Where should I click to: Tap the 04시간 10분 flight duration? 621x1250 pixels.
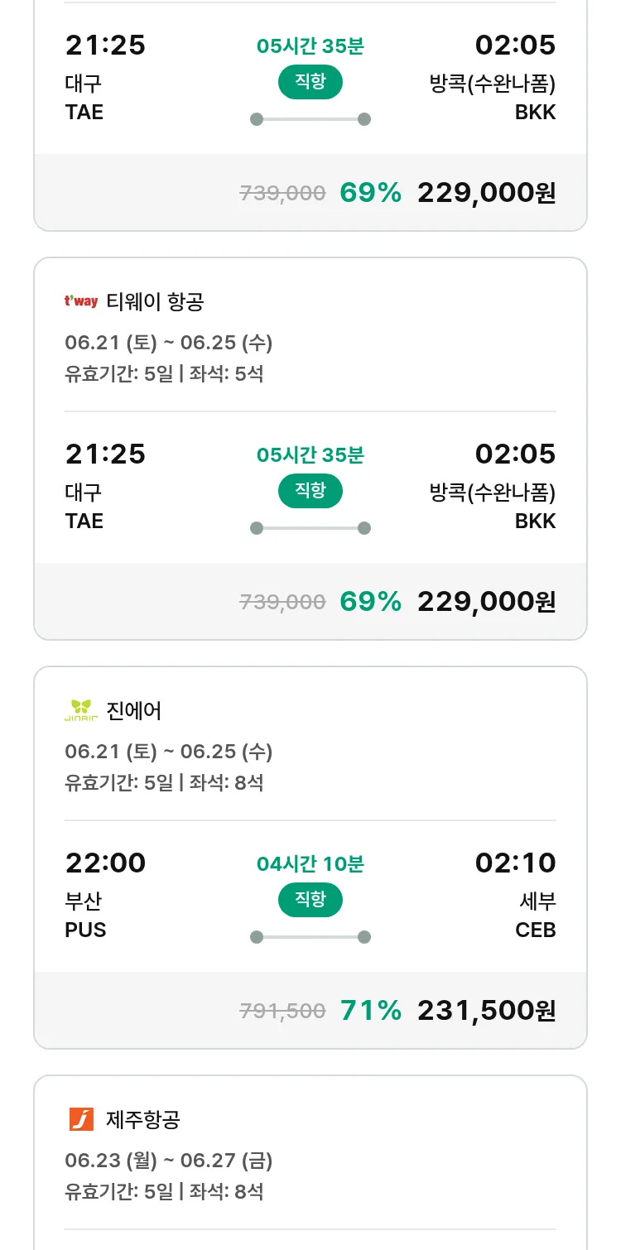click(x=310, y=864)
